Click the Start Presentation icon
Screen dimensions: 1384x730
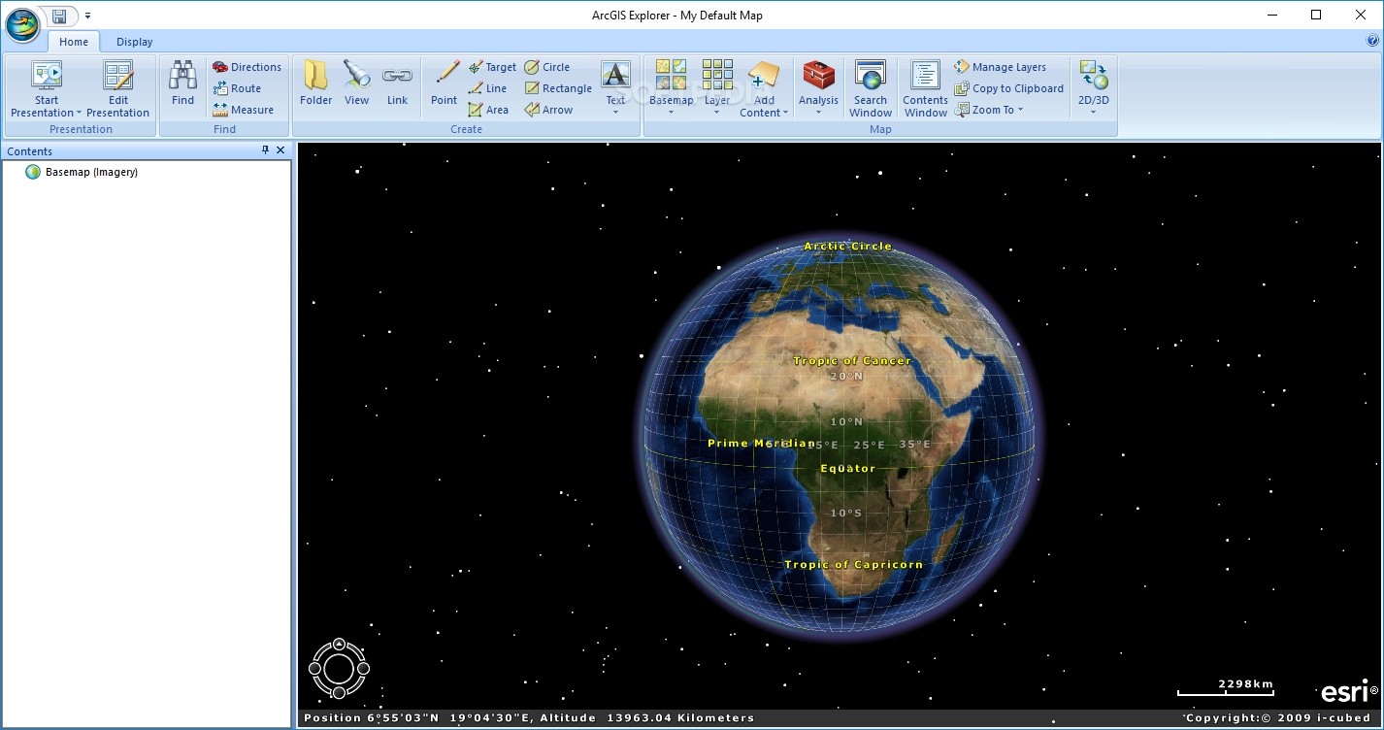pos(47,76)
